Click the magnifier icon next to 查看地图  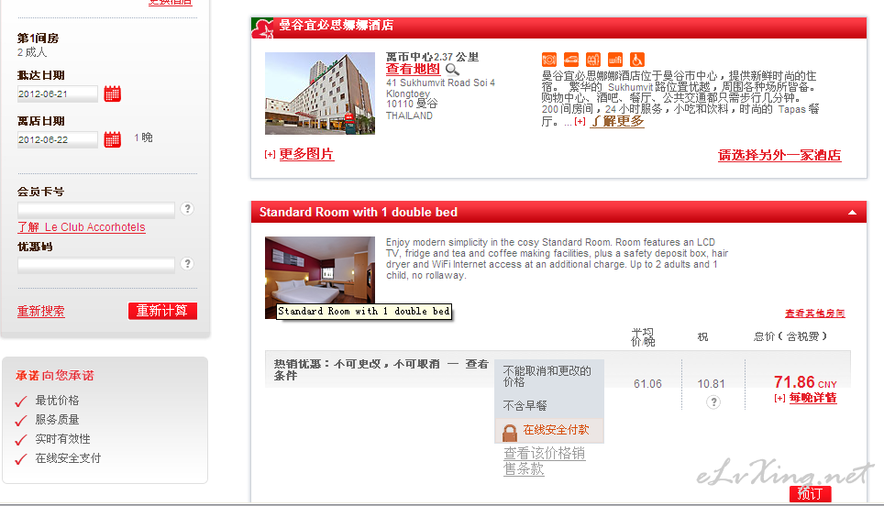(452, 70)
